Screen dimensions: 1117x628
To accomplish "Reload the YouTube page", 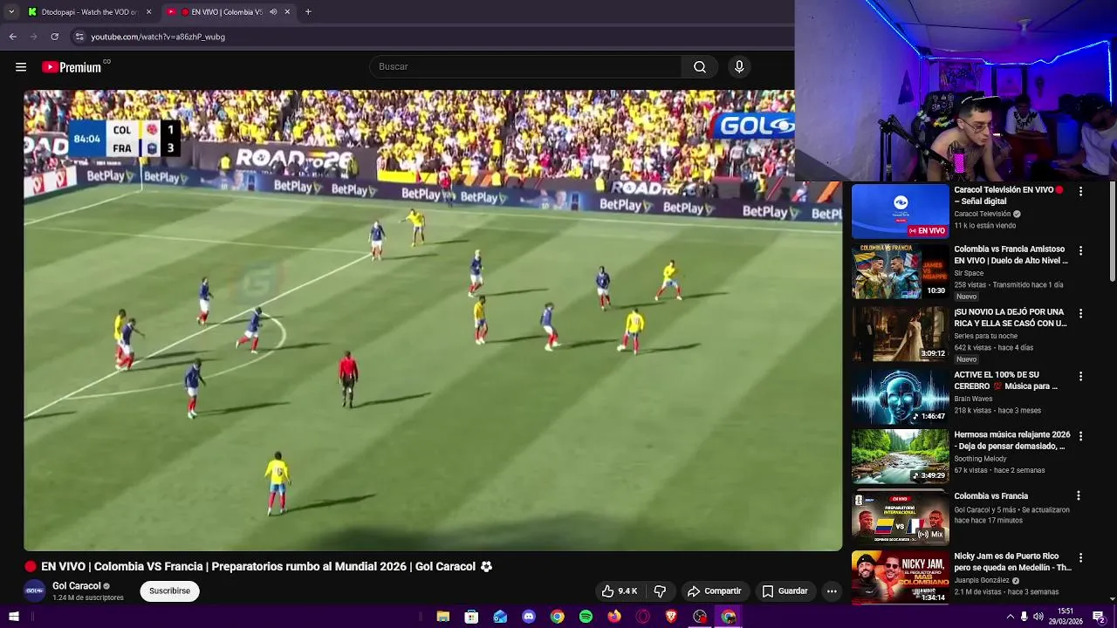I will 55,37.
